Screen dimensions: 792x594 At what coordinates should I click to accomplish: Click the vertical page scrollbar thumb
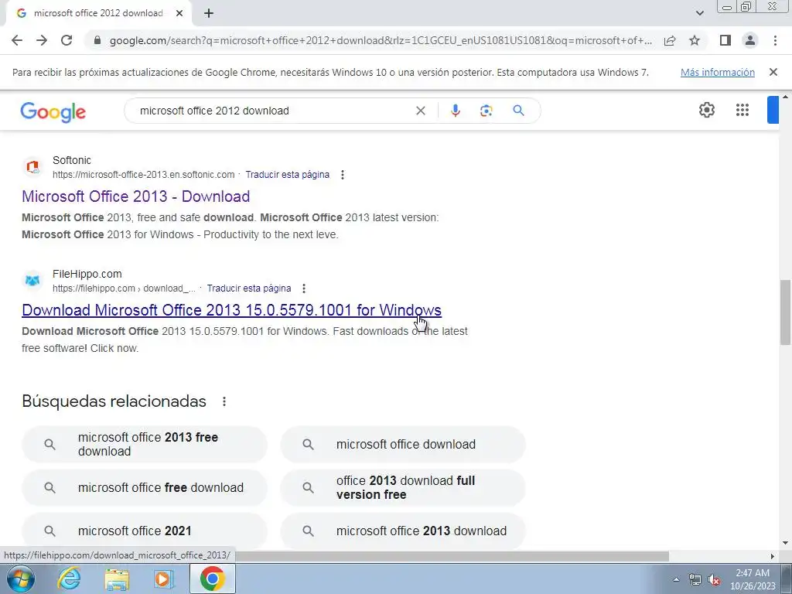point(786,312)
